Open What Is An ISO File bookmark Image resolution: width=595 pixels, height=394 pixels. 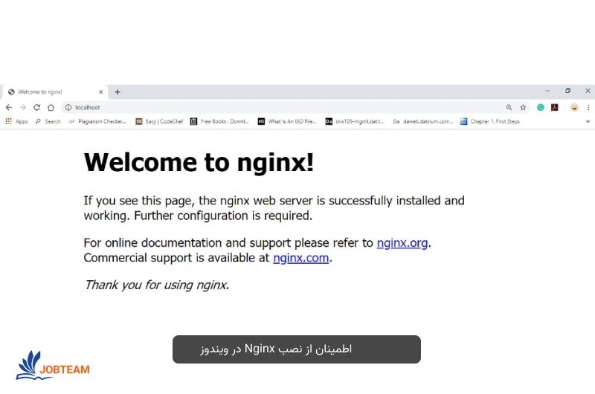coord(287,121)
